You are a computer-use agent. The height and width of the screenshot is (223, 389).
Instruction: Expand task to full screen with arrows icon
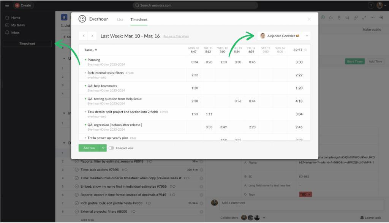pyautogui.click(x=364, y=17)
